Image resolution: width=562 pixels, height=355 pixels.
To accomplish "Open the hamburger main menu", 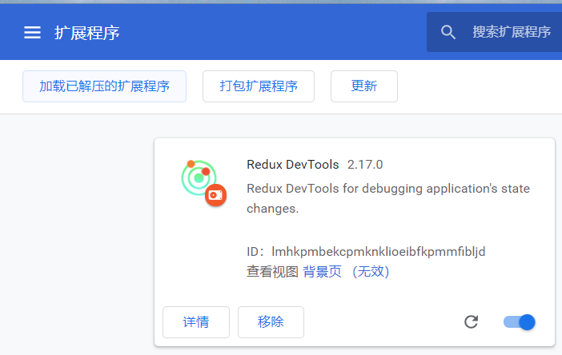I will pos(32,33).
